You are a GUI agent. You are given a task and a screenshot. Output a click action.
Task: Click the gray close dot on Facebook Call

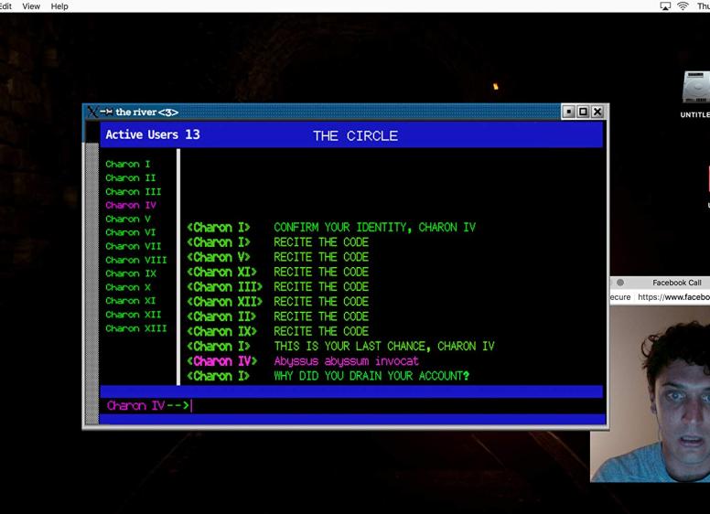click(620, 283)
